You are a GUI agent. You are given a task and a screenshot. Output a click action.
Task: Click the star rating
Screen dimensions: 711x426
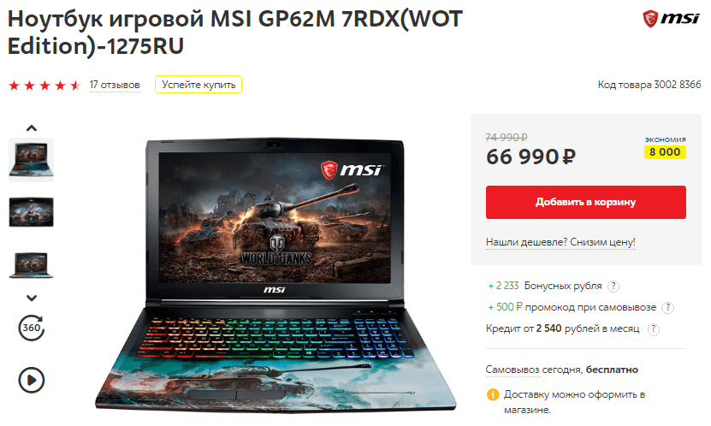[x=44, y=86]
